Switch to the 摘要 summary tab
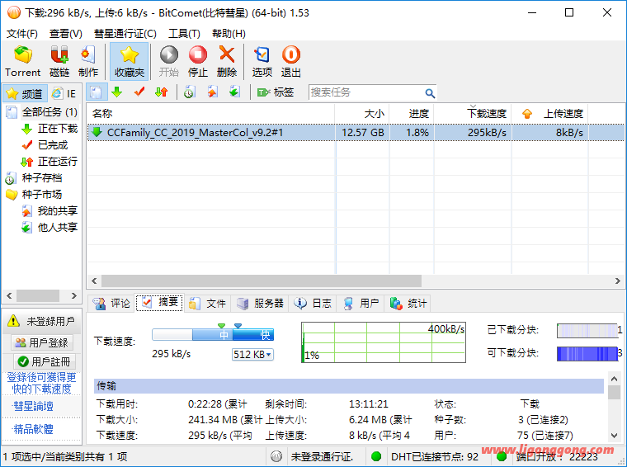The image size is (627, 467). pyautogui.click(x=159, y=303)
